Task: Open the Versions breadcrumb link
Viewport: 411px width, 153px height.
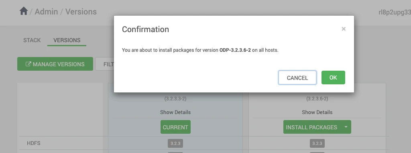Action: tap(81, 12)
